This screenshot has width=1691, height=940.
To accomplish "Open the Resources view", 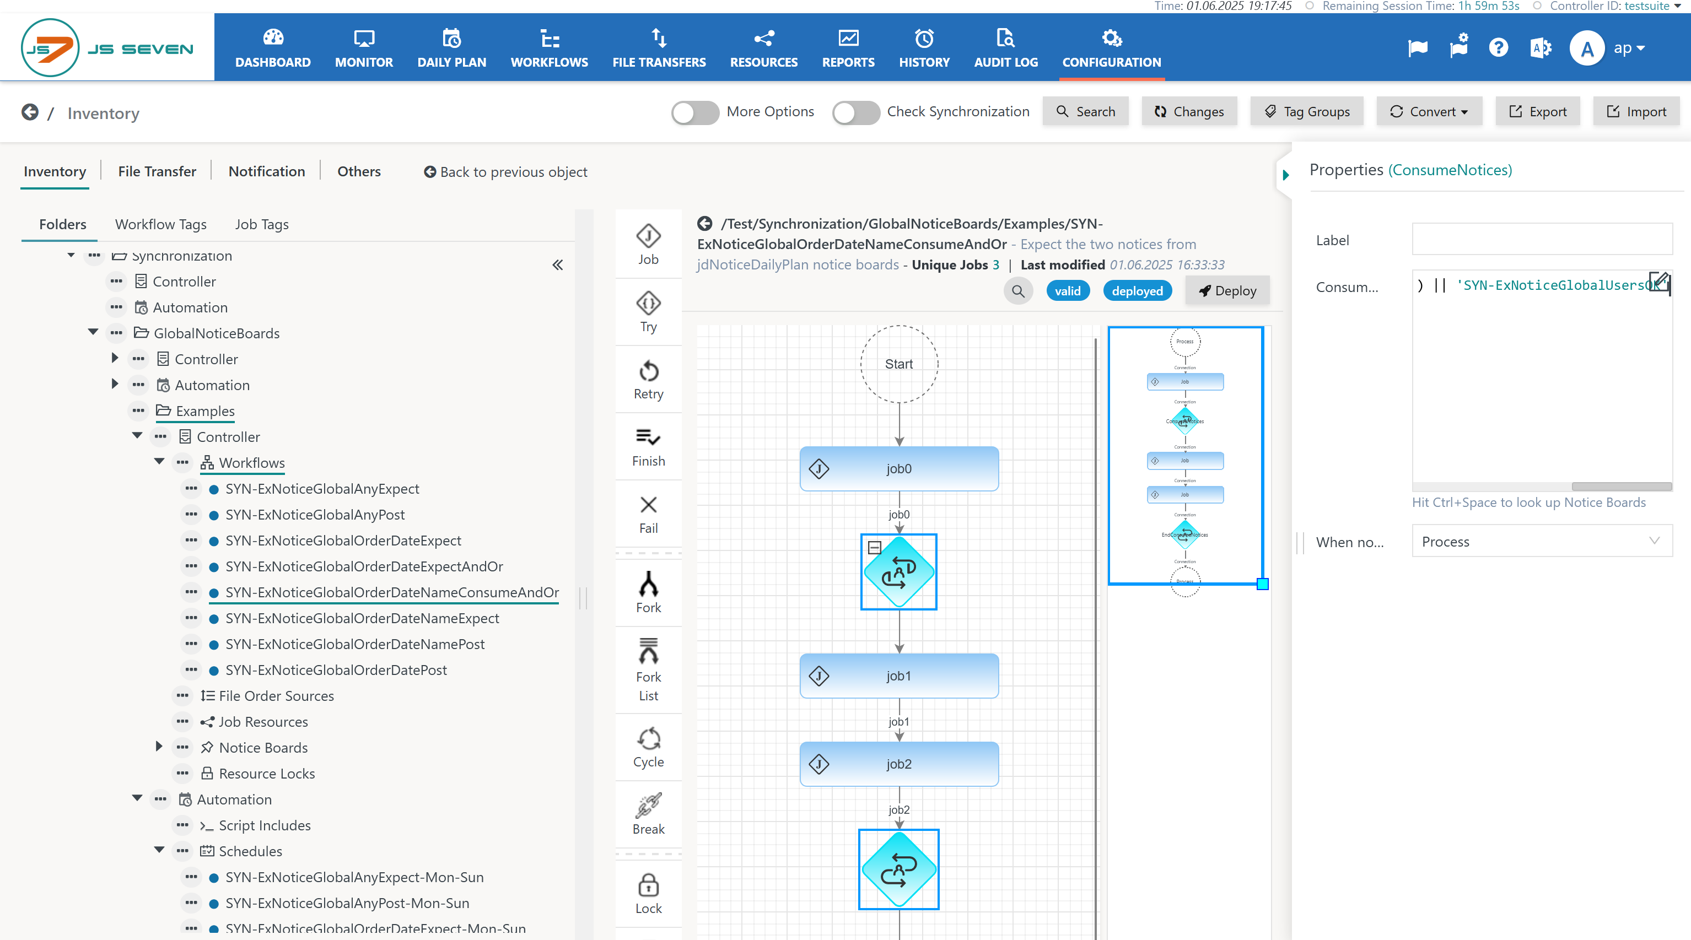I will point(763,48).
